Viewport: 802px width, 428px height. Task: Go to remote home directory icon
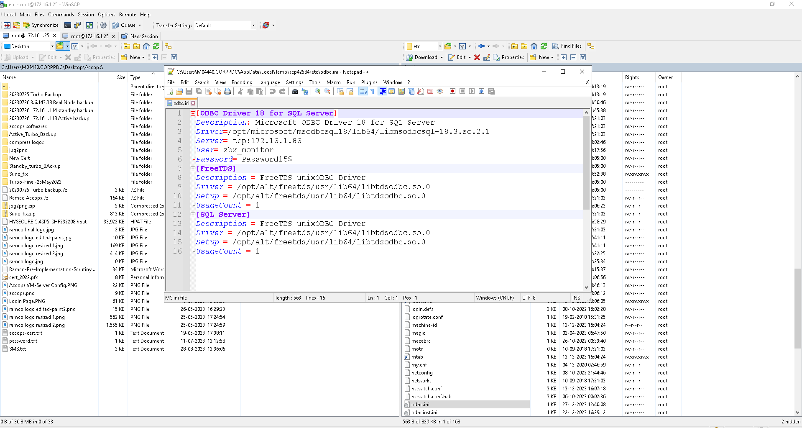[x=534, y=46]
